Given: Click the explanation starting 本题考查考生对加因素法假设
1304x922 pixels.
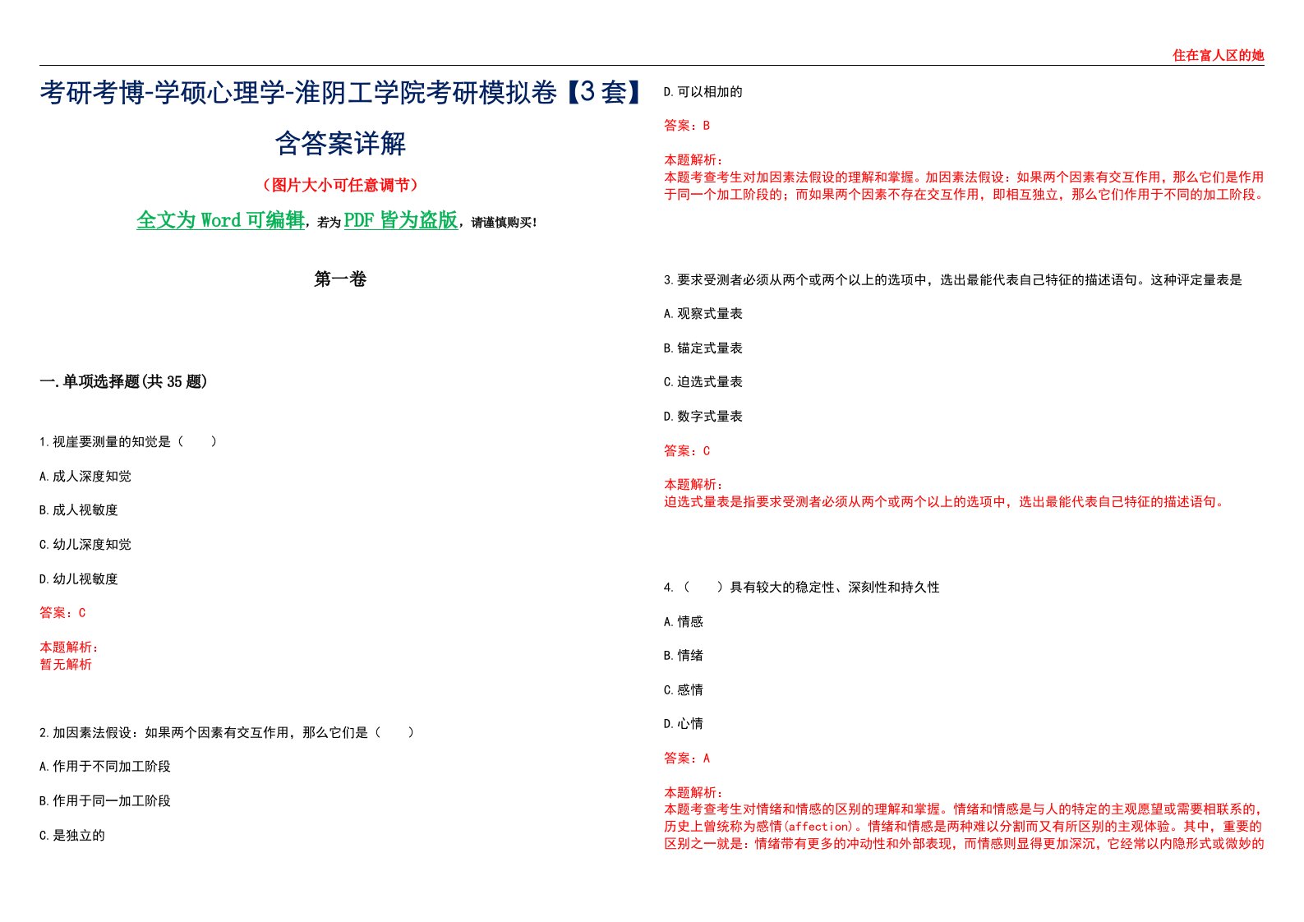Looking at the screenshot, I should (964, 186).
